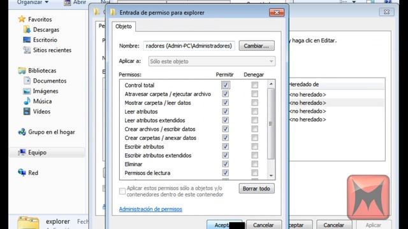This screenshot has height=229, width=408.
Task: Open Música library icon
Action: coord(27,101)
